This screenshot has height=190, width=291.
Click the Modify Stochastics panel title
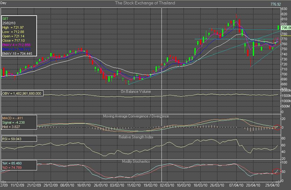pos(136,161)
